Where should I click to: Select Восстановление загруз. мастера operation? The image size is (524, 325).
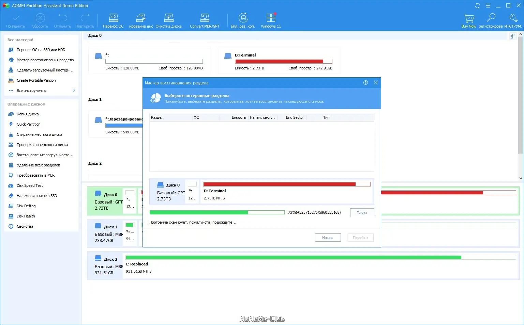(x=41, y=155)
